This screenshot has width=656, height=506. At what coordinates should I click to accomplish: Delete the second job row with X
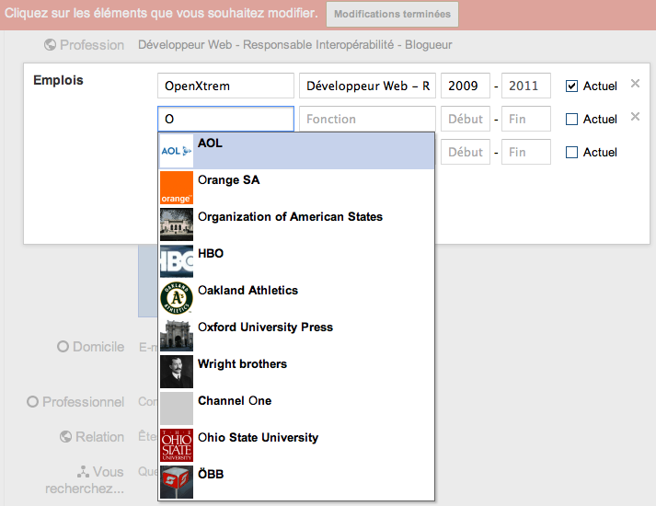click(635, 117)
